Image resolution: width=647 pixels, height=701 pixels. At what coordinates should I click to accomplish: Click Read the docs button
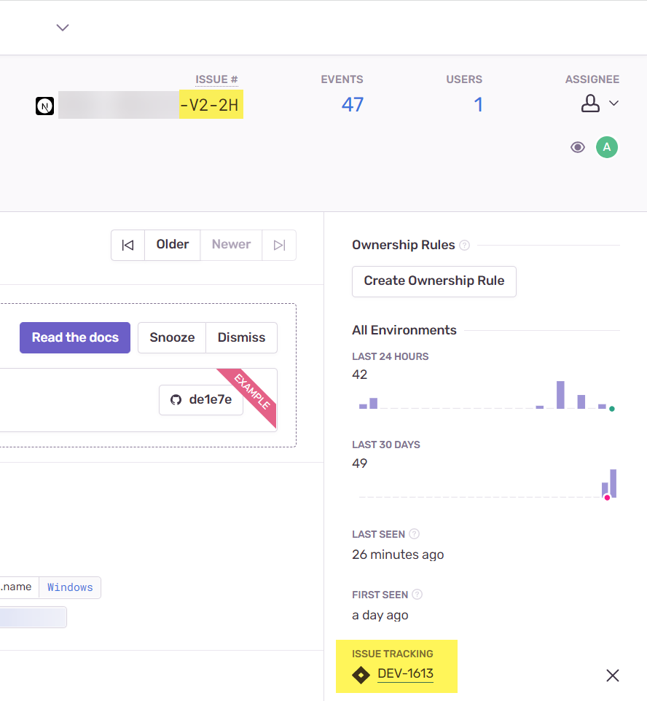[x=75, y=337]
